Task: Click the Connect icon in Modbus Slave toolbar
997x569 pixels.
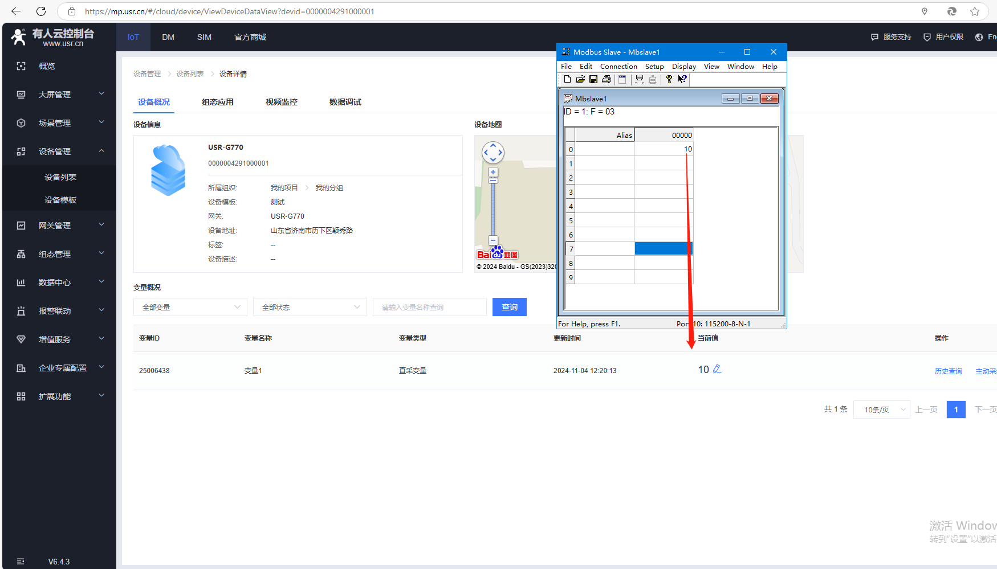Action: [x=639, y=79]
